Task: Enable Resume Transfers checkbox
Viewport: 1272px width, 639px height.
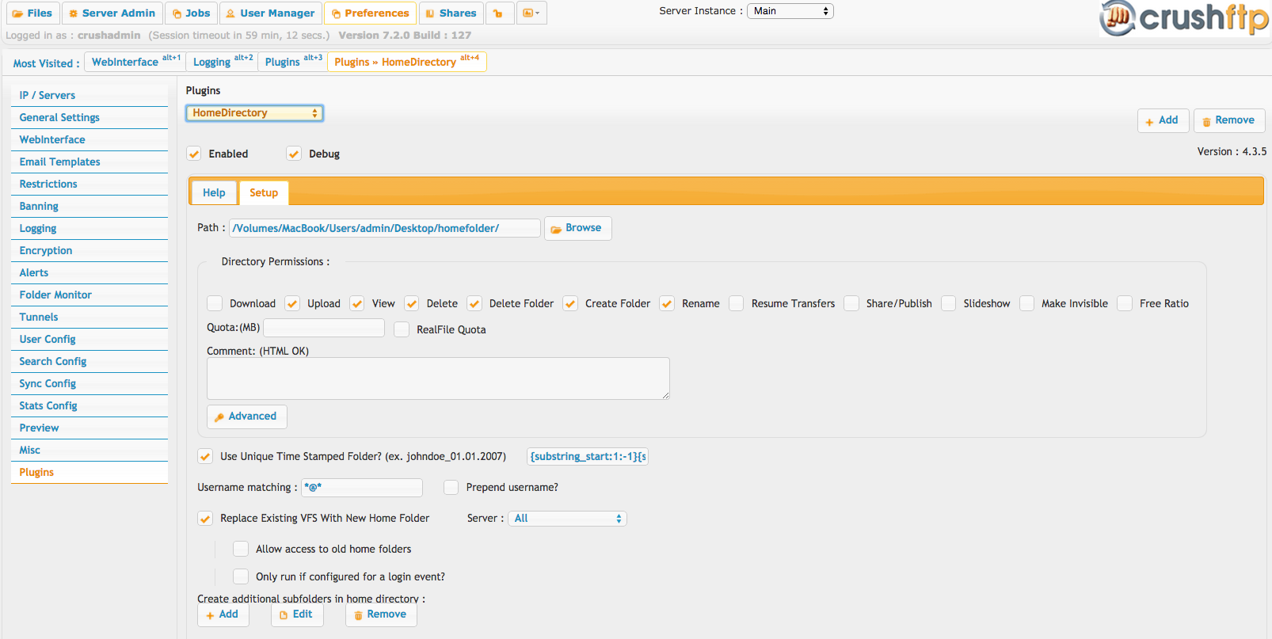Action: point(737,303)
